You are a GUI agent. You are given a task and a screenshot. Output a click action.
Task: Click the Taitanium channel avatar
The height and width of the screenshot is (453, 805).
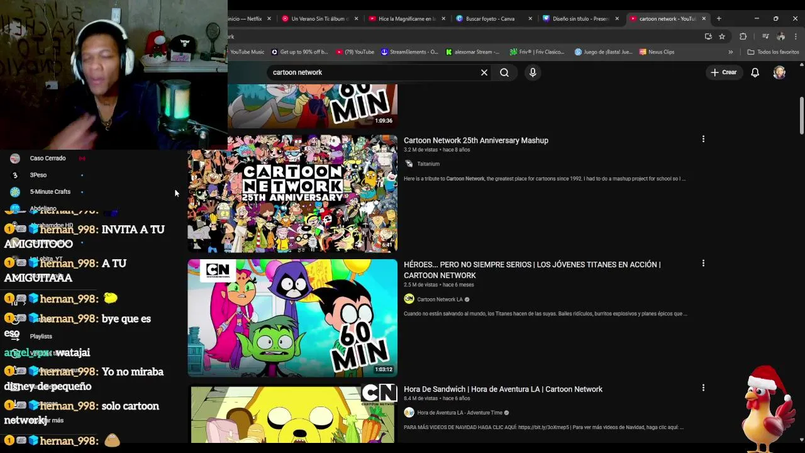point(409,164)
